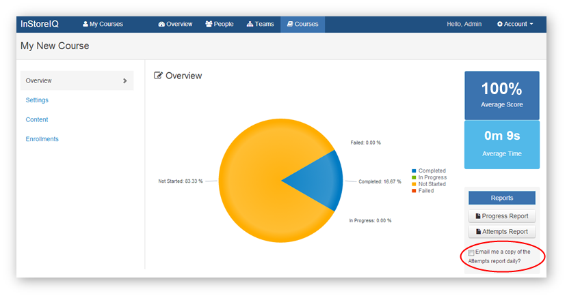This screenshot has width=567, height=298.
Task: Enable daily Attempts report email checkbox
Action: pyautogui.click(x=471, y=252)
